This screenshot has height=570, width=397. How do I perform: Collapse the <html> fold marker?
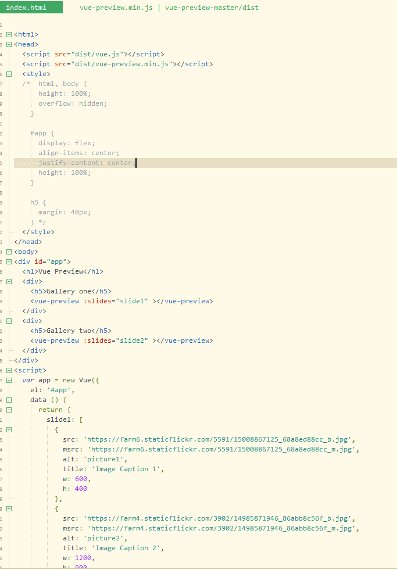pyautogui.click(x=9, y=34)
